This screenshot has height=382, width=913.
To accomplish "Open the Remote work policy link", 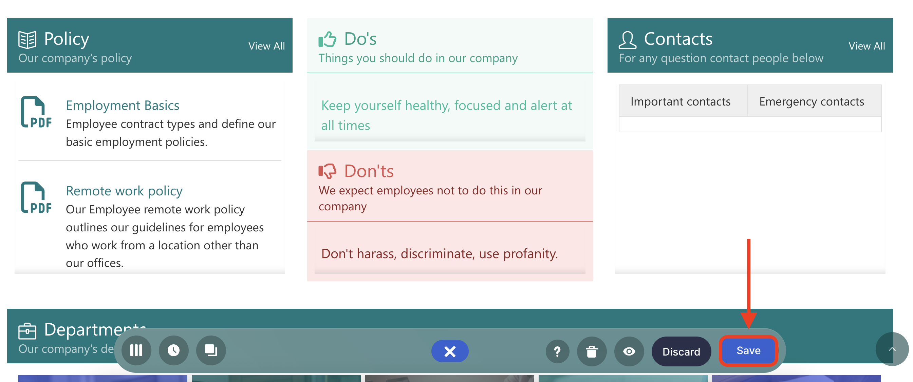I will click(x=124, y=191).
